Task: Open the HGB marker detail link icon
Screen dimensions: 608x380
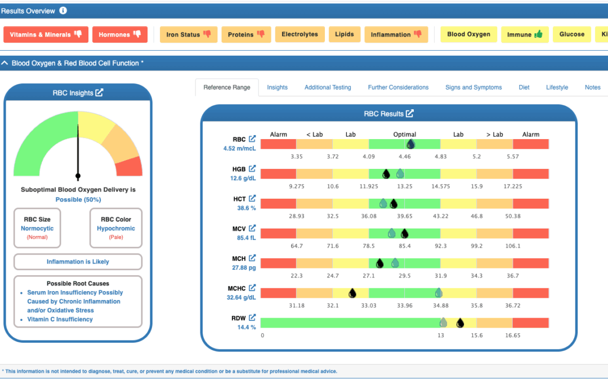Action: 252,169
